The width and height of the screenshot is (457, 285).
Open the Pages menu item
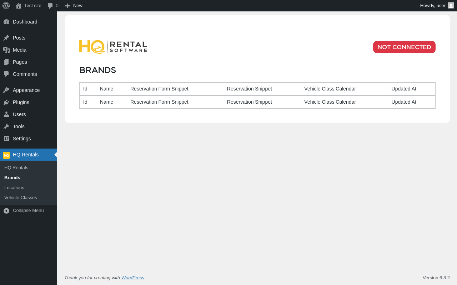[x=29, y=62]
